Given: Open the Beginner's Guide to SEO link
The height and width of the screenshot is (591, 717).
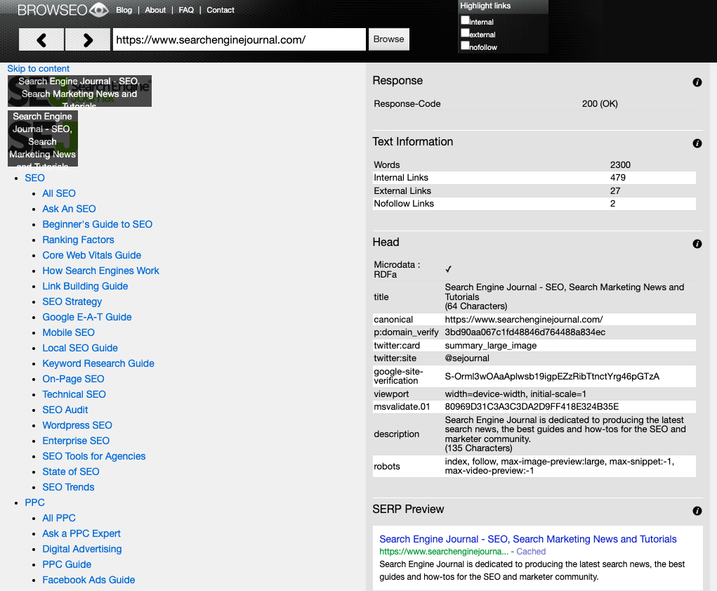Looking at the screenshot, I should tap(97, 224).
